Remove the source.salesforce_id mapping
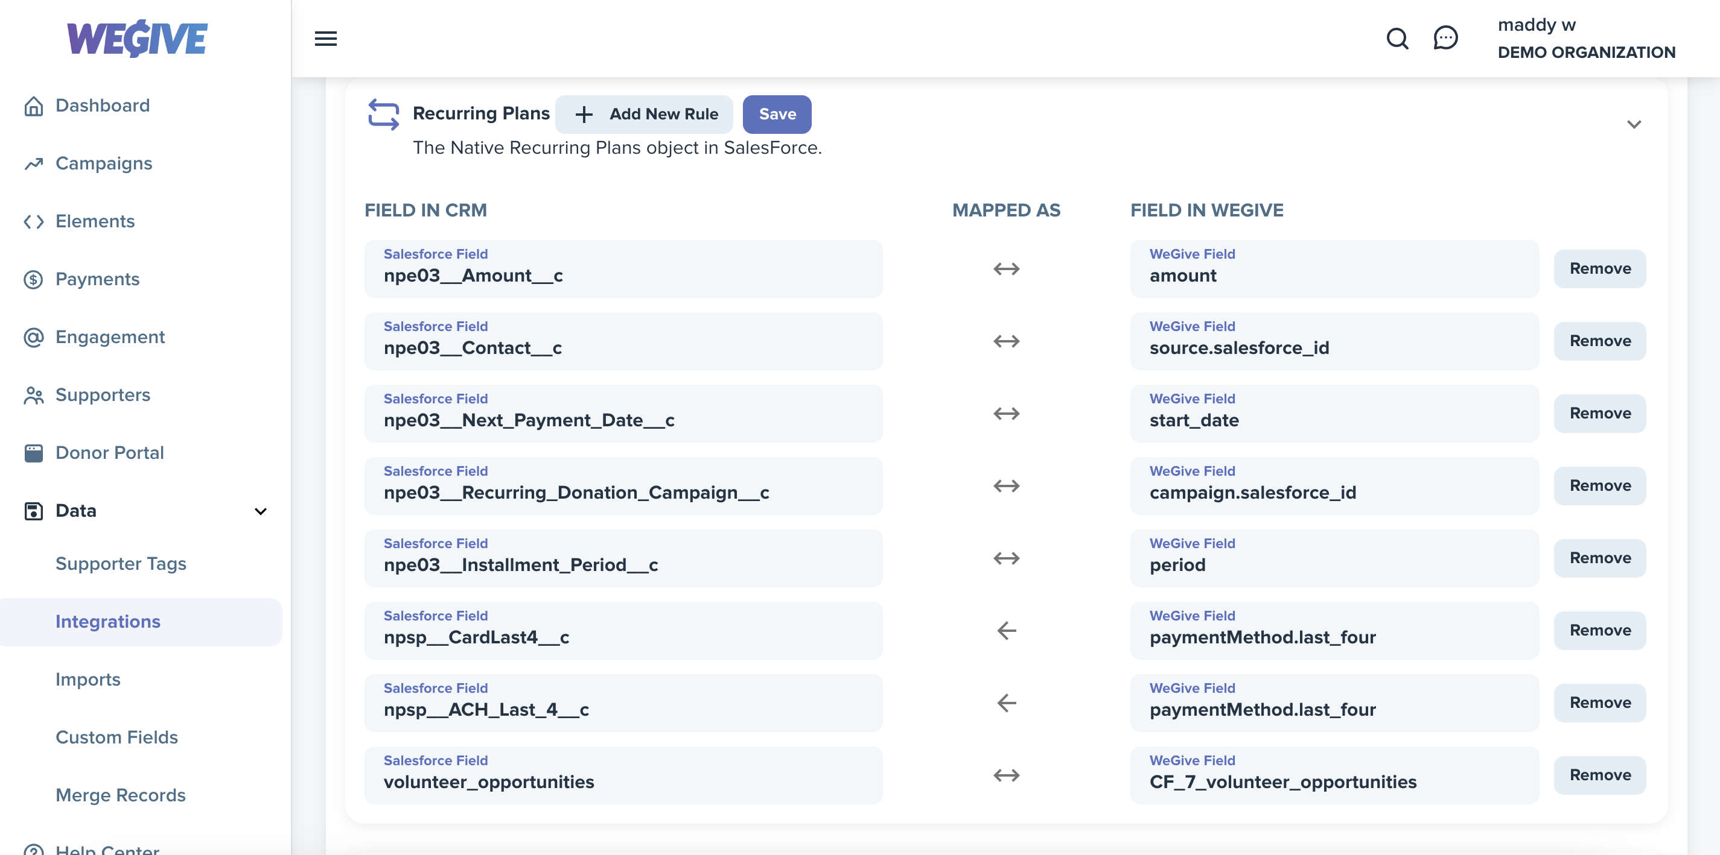Screen dimensions: 1720x855 tap(1600, 341)
